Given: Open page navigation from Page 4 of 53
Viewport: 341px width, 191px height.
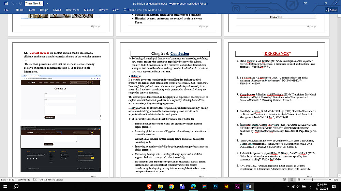Looking at the screenshot, I should pos(8,180).
